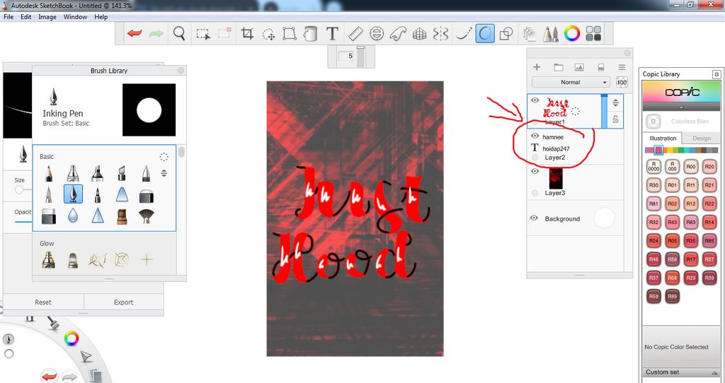The image size is (725, 383).
Task: Activate the rectangular Select tool
Action: click(203, 34)
